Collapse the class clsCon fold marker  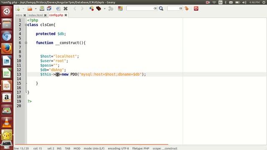coord(26,25)
